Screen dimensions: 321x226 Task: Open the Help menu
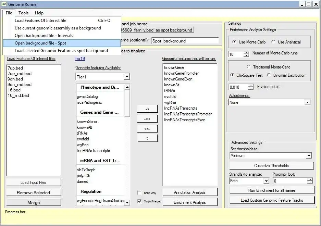pos(39,13)
